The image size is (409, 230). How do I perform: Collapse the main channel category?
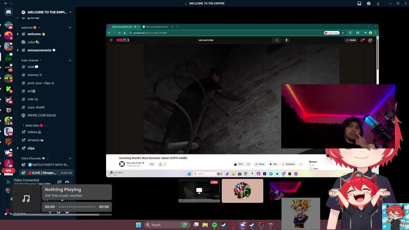click(x=31, y=60)
